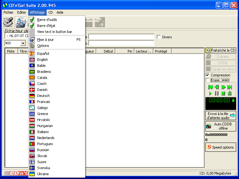Click the CD: 0,00 Megabytes status entry
The width and height of the screenshot is (239, 179).
[x=216, y=173]
